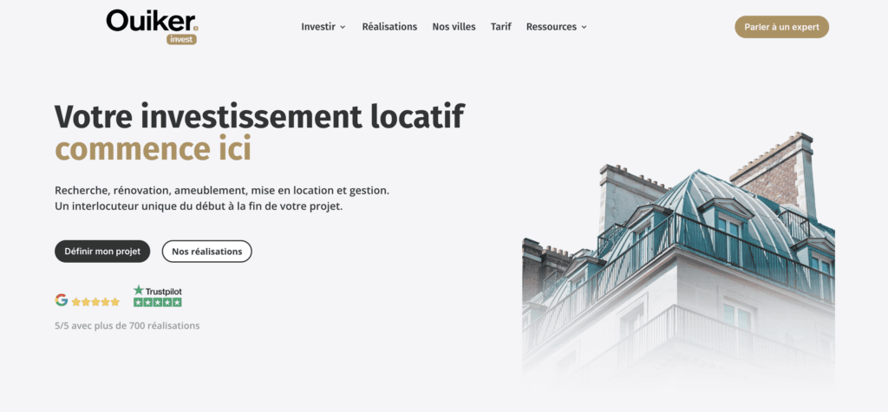Expand the chevron next to Investir

[x=343, y=27]
